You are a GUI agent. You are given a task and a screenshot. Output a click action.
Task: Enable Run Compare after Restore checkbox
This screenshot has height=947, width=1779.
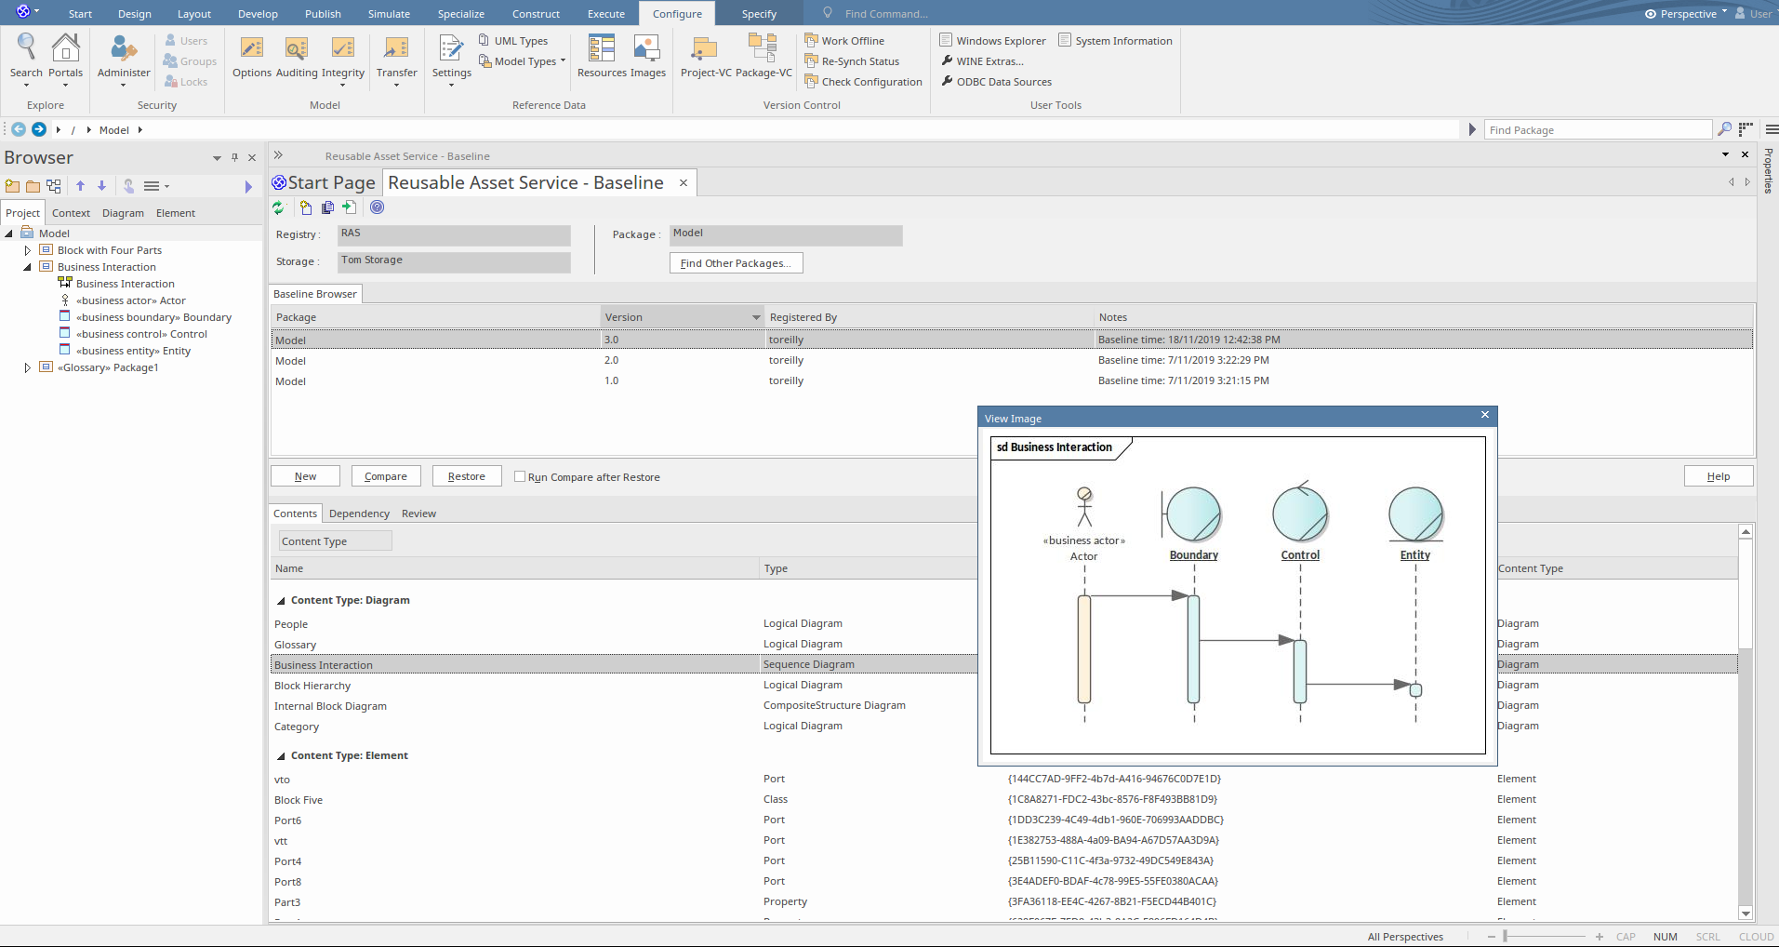[520, 476]
